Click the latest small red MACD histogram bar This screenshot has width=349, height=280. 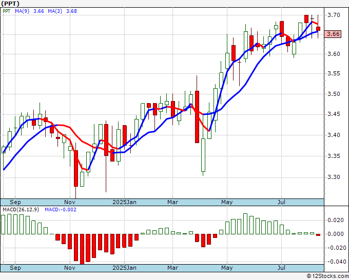coord(318,235)
